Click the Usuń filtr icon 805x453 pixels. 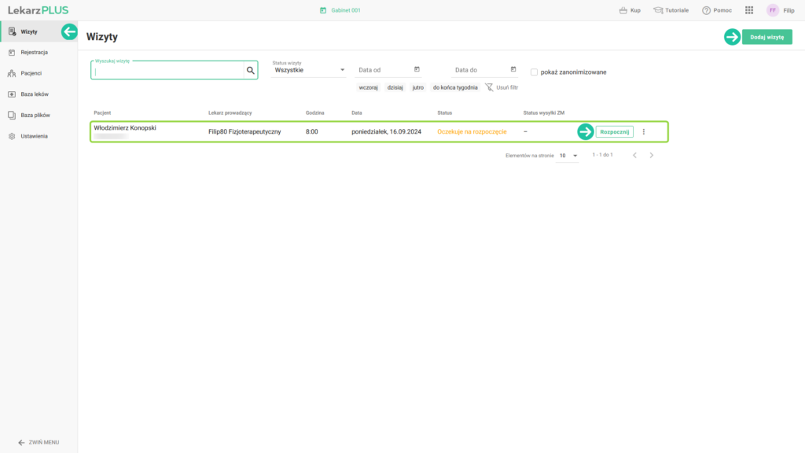489,87
